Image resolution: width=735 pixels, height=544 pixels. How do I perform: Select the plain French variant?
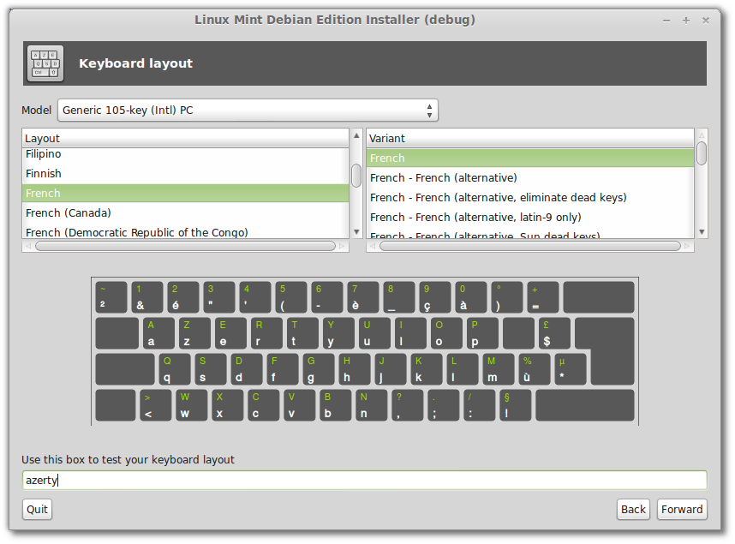click(529, 158)
